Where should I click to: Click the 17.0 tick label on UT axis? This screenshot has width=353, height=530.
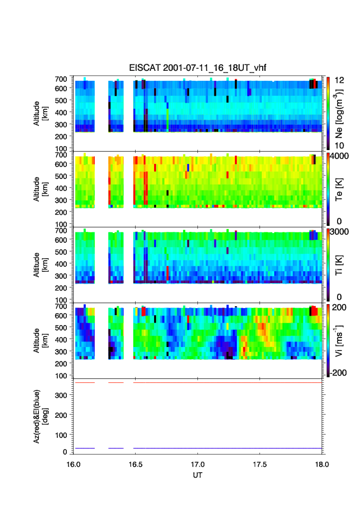point(198,464)
